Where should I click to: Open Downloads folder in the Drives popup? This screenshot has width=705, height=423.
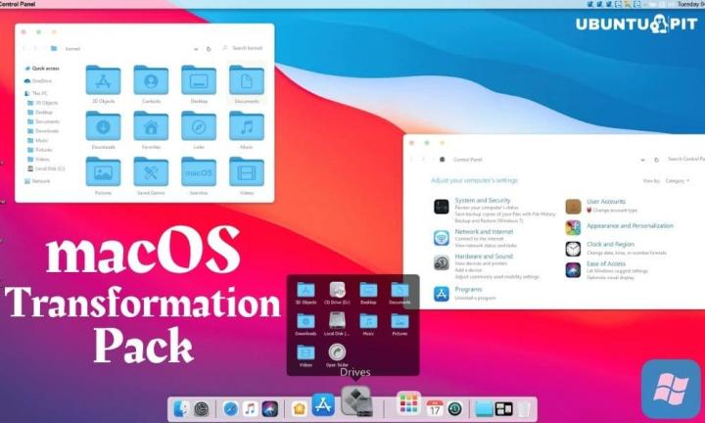305,324
